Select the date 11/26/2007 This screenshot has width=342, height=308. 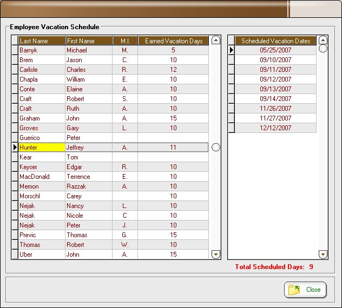click(x=275, y=109)
